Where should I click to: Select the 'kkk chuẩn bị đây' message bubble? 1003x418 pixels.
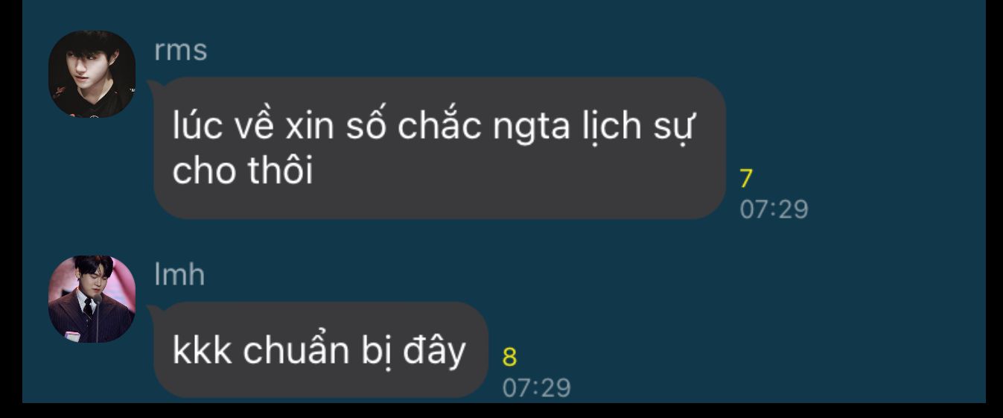tap(321, 349)
